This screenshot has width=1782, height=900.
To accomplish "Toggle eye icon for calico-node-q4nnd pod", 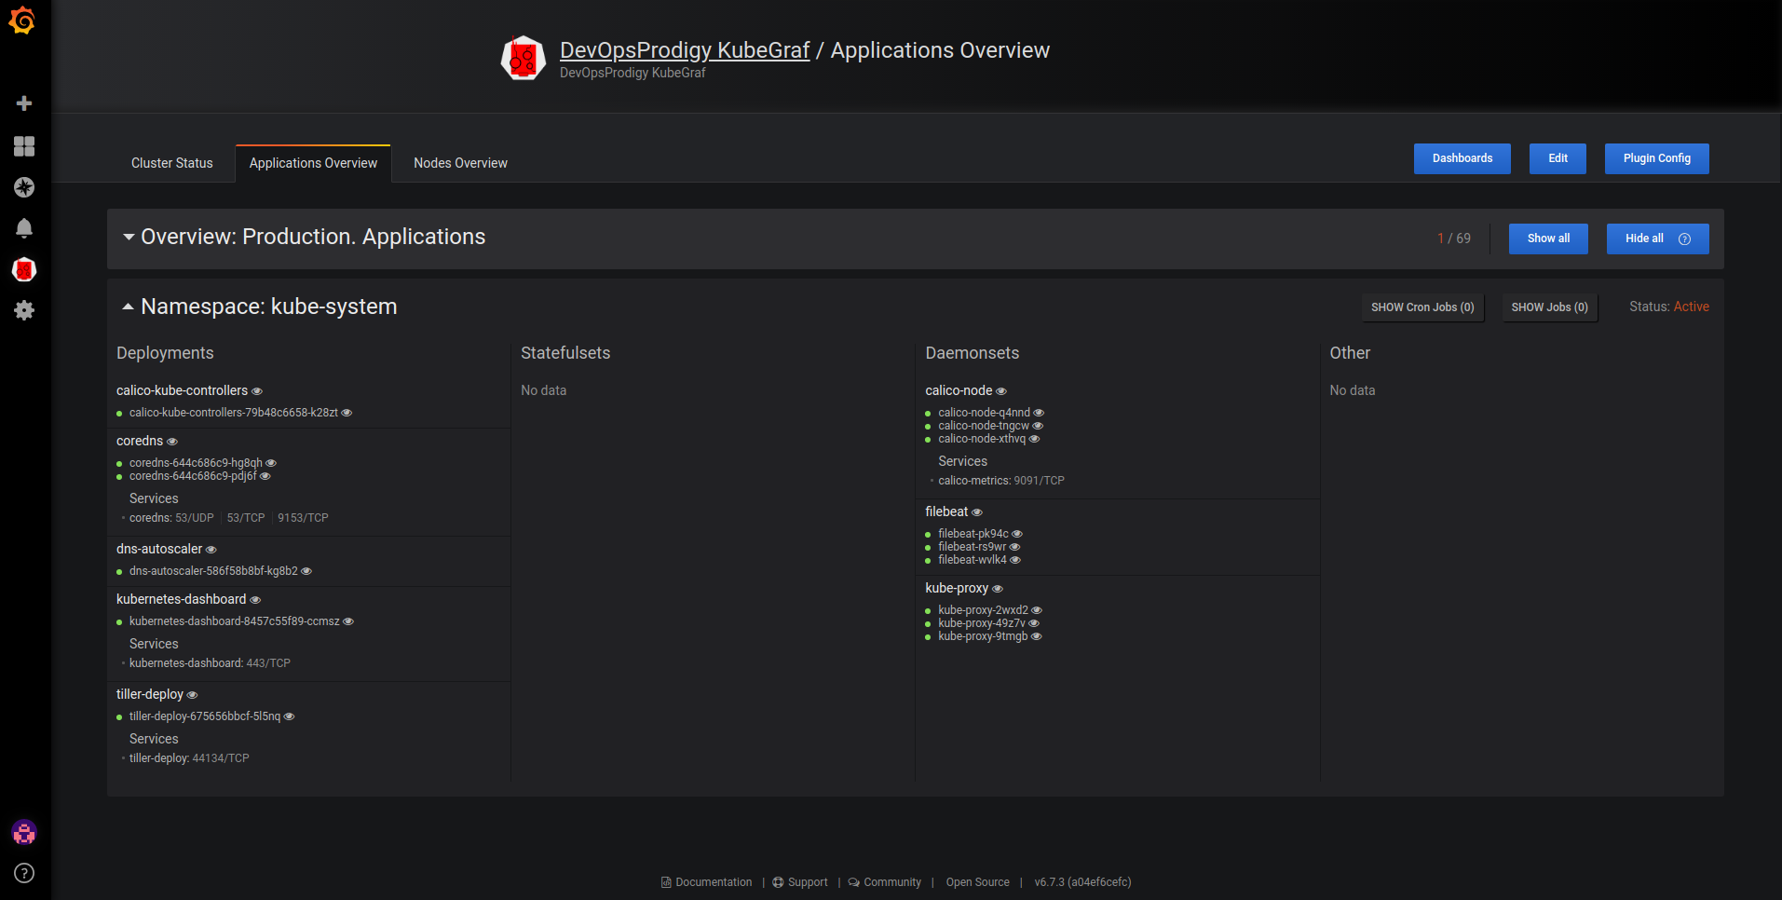I will coord(1039,413).
